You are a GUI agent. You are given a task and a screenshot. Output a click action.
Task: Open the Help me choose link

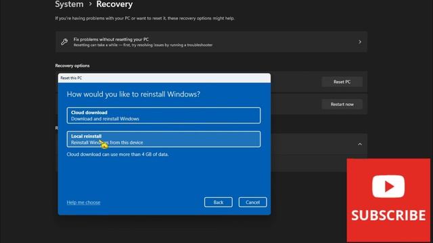[83, 202]
